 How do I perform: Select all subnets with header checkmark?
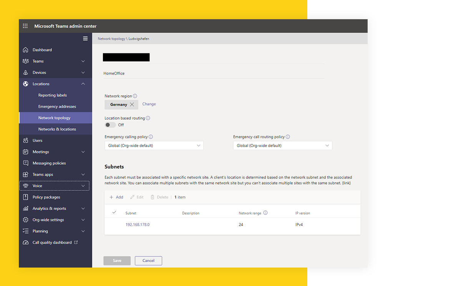coord(114,212)
